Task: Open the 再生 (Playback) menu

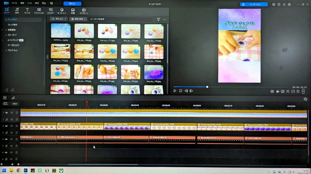Action: [44, 3]
